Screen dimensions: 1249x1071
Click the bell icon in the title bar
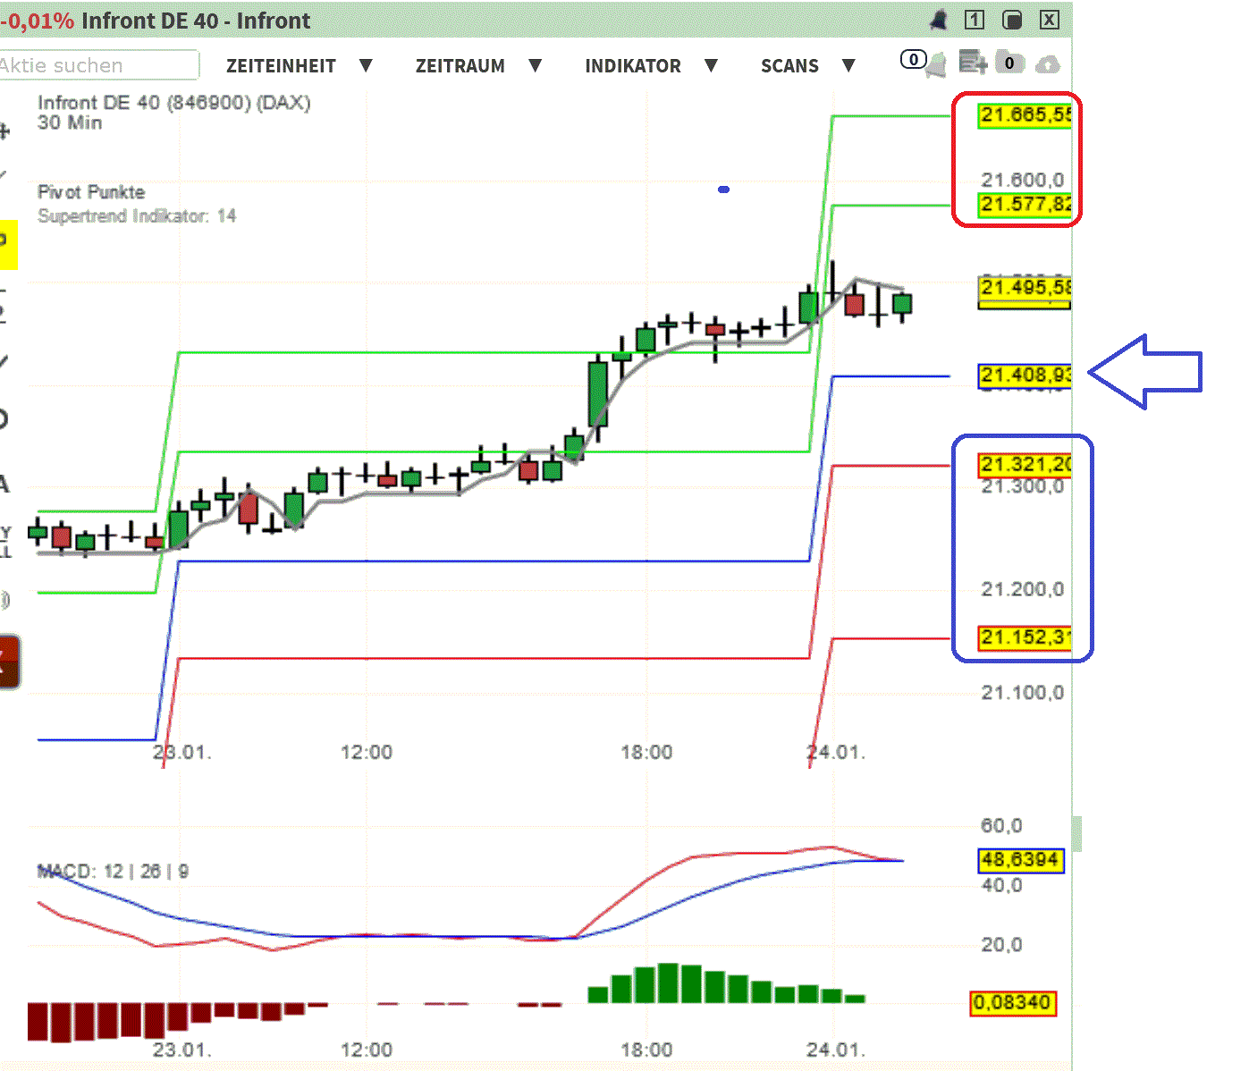939,20
